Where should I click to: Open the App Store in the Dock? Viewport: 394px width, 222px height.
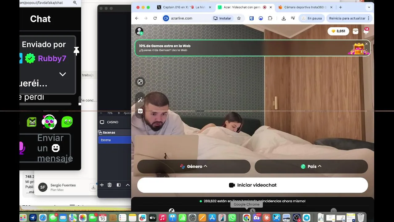[x=212, y=218]
